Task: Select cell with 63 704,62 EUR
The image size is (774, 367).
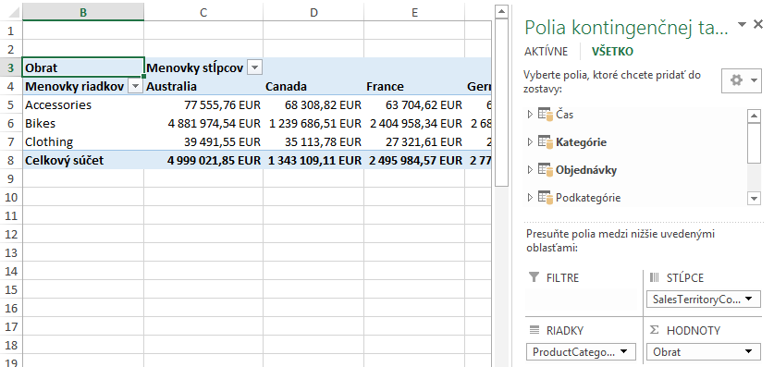Action: point(414,104)
